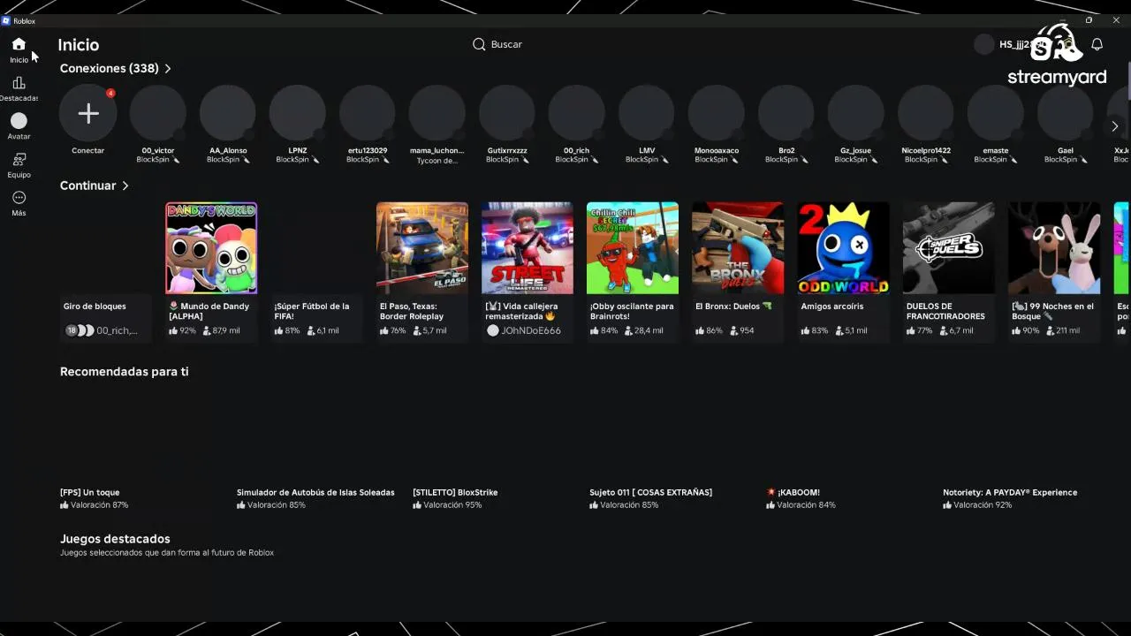This screenshot has width=1131, height=636.
Task: Open Gael's friend avatar
Action: pyautogui.click(x=1066, y=113)
